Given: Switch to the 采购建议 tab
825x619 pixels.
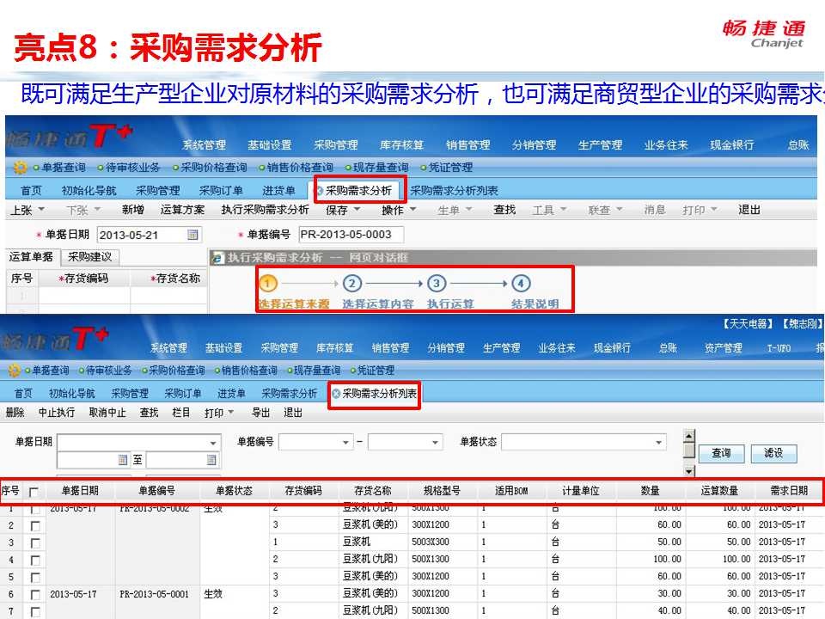Looking at the screenshot, I should pos(91,257).
